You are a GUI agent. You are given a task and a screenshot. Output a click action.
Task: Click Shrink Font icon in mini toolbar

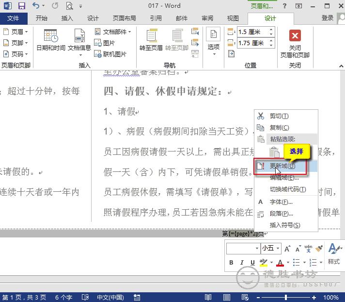[298, 249]
